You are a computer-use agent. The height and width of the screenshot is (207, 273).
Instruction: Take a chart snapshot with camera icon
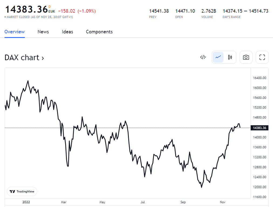246,57
